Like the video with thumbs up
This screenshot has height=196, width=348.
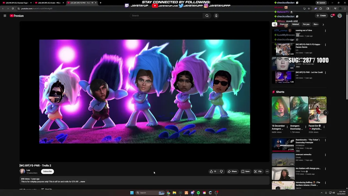click(x=213, y=171)
